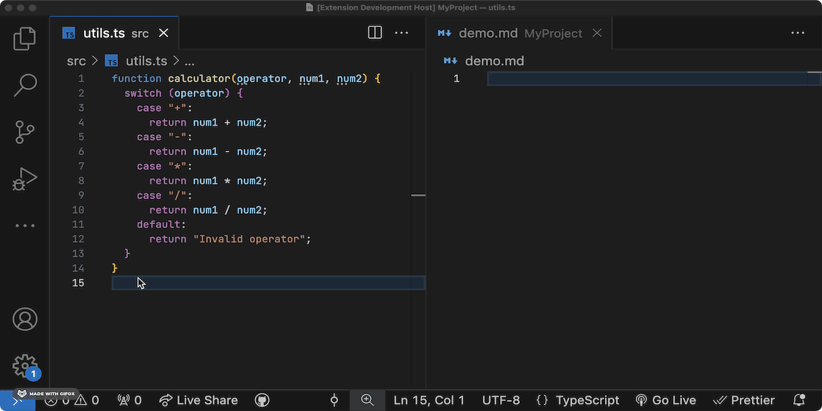Open the notifications bell
The height and width of the screenshot is (411, 822).
[800, 400]
